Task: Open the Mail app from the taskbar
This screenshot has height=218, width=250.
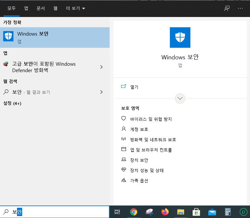Action: [212, 212]
